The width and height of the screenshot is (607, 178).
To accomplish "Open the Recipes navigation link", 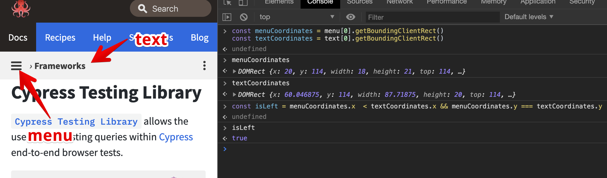I will point(60,37).
